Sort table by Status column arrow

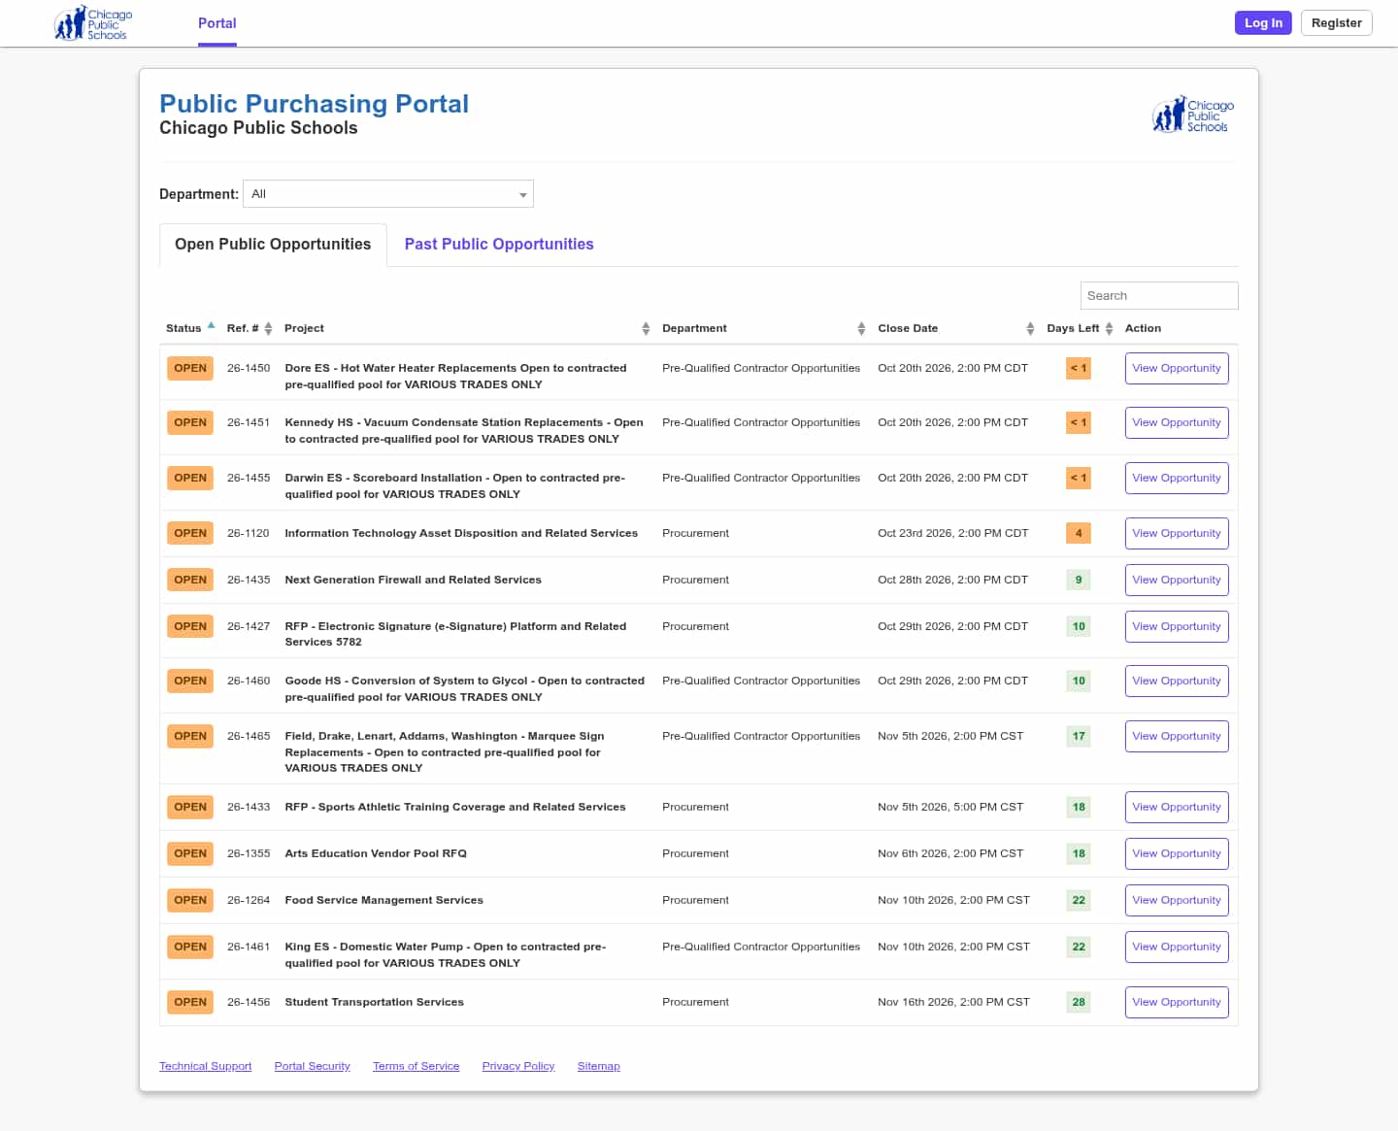[x=211, y=326]
